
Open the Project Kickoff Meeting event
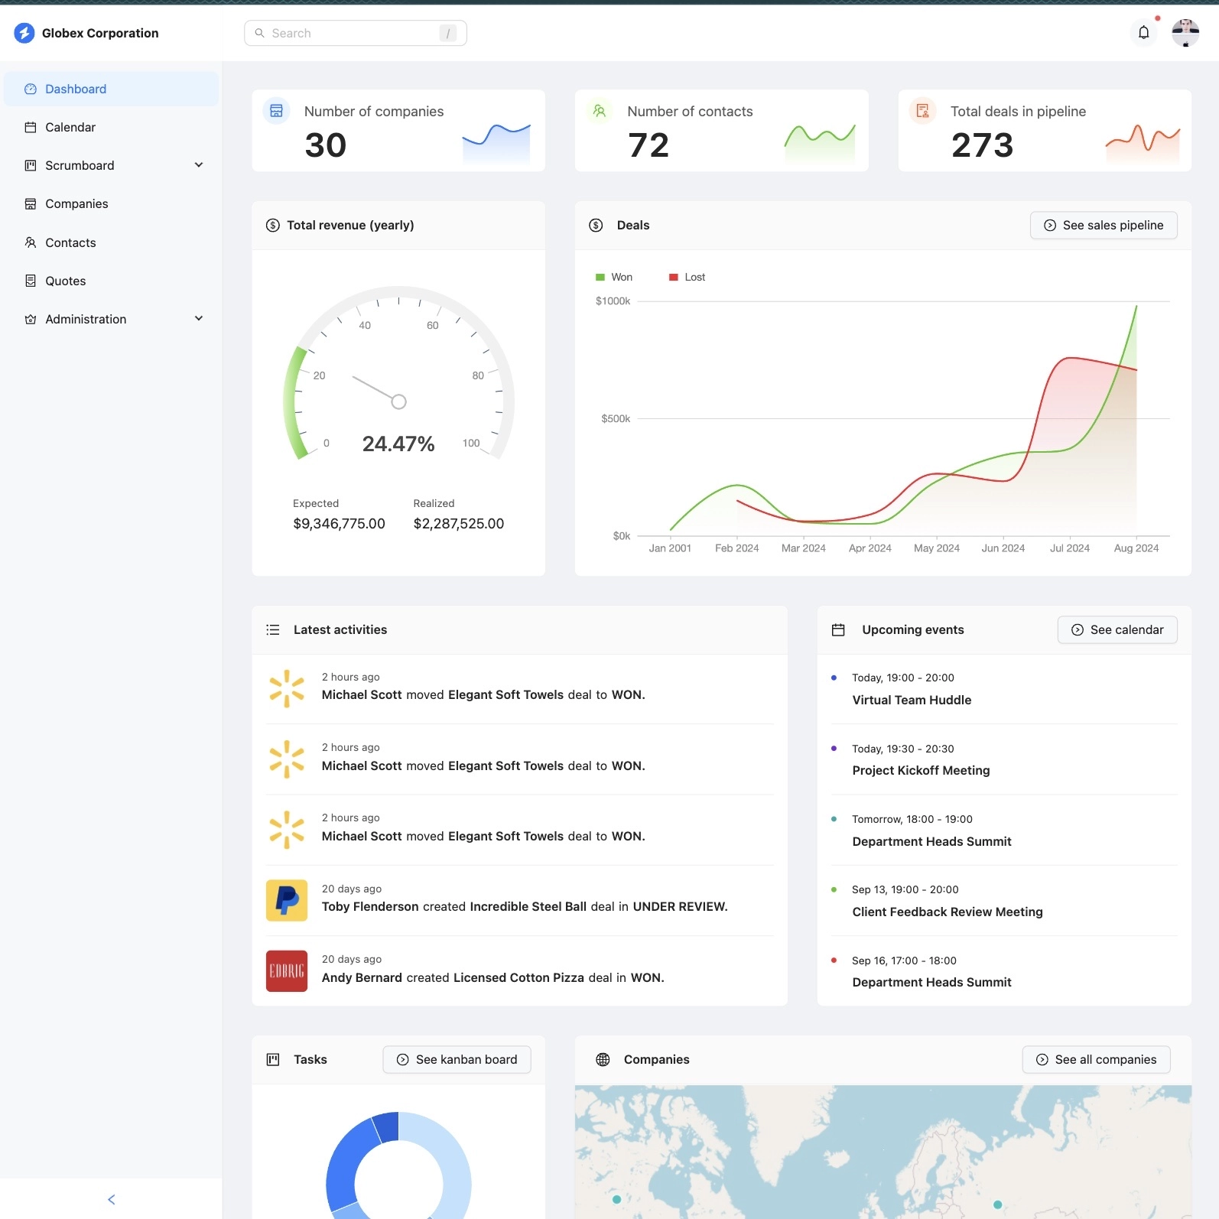[x=921, y=770]
